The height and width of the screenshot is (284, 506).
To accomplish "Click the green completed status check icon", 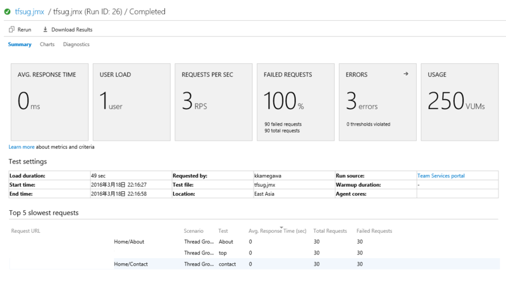I will pyautogui.click(x=8, y=12).
